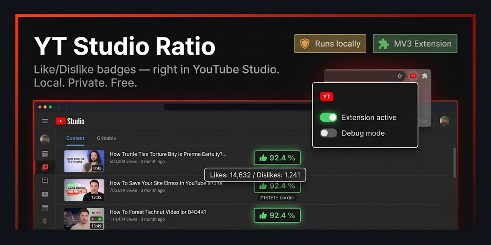Image resolution: width=491 pixels, height=245 pixels.
Task: Click the Likes / Dislikes tooltip
Action: (255, 175)
